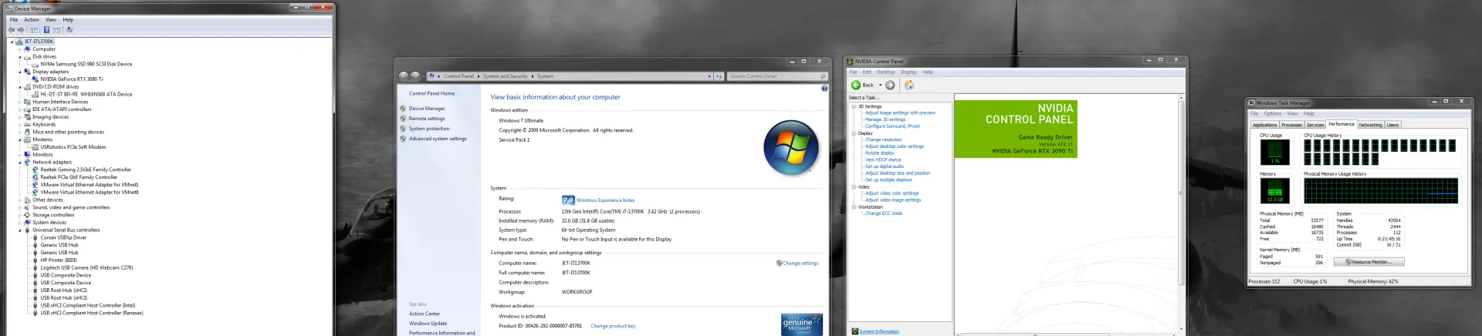Collapse the Disk drives node
Screen dimensions: 1482x336
pos(20,57)
